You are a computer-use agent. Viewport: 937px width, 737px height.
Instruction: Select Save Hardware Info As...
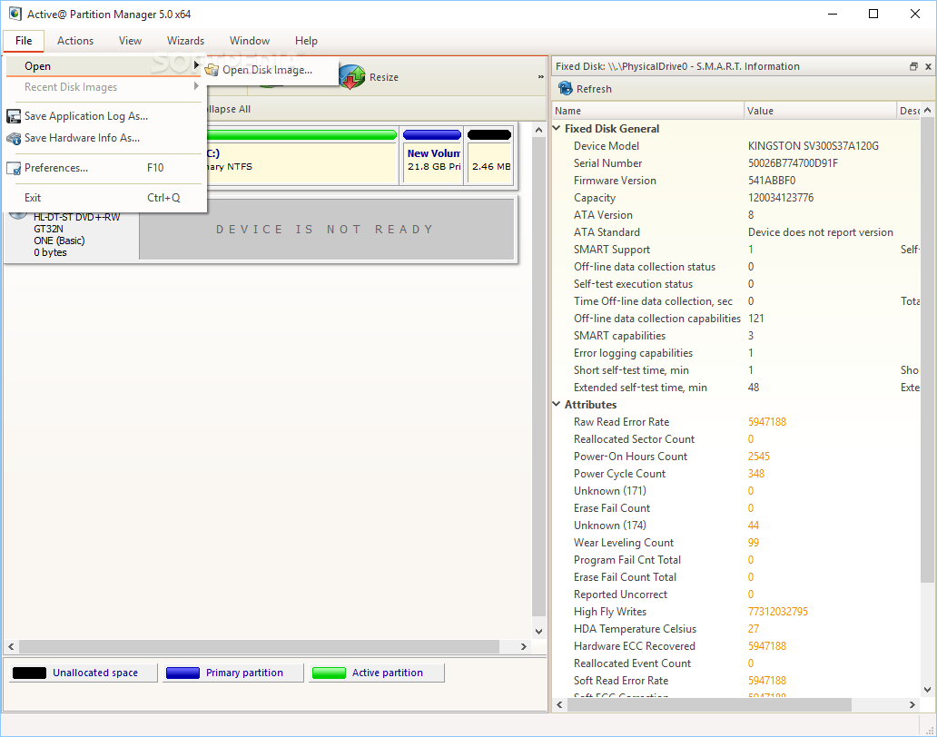[104, 138]
